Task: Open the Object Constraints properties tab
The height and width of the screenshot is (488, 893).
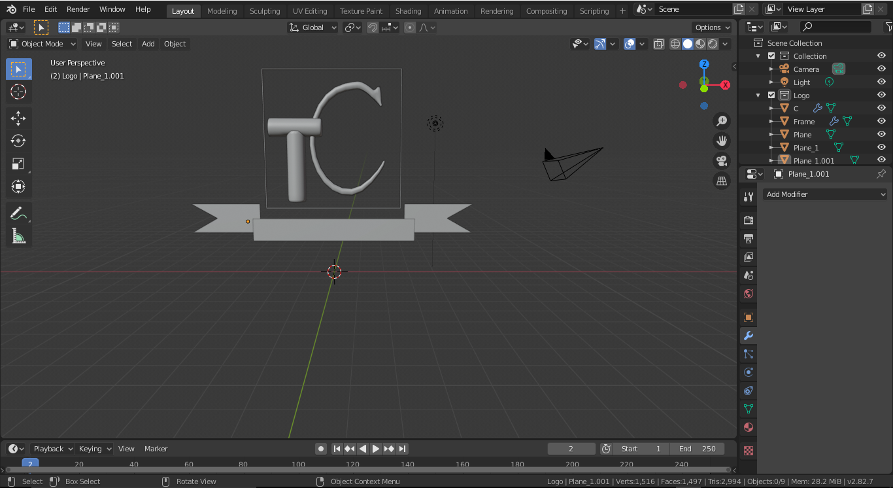Action: [x=749, y=391]
